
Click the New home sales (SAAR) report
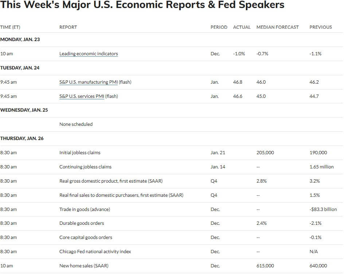(x=84, y=266)
